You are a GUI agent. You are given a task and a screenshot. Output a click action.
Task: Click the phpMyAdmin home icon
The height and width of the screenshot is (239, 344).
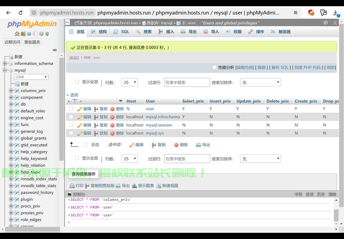[x=17, y=34]
